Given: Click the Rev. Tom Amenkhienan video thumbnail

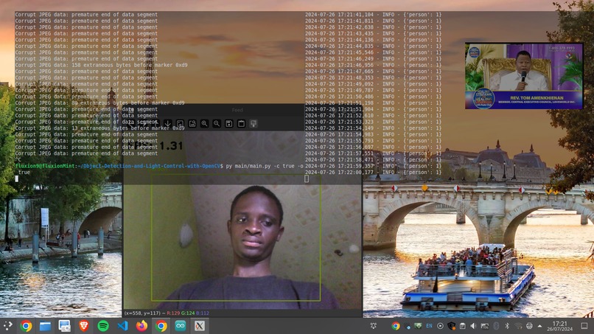Looking at the screenshot, I should (x=524, y=76).
